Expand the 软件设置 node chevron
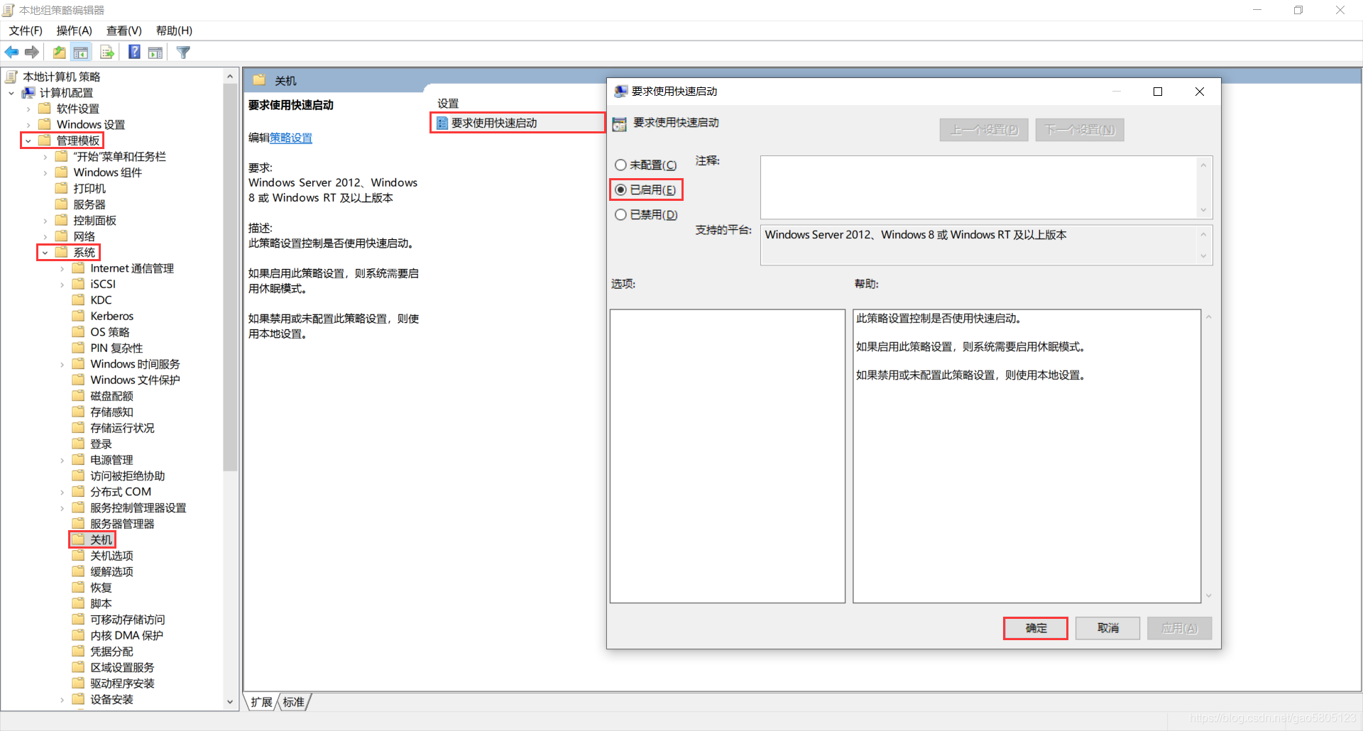Screen dimensions: 1363x731 (28, 109)
